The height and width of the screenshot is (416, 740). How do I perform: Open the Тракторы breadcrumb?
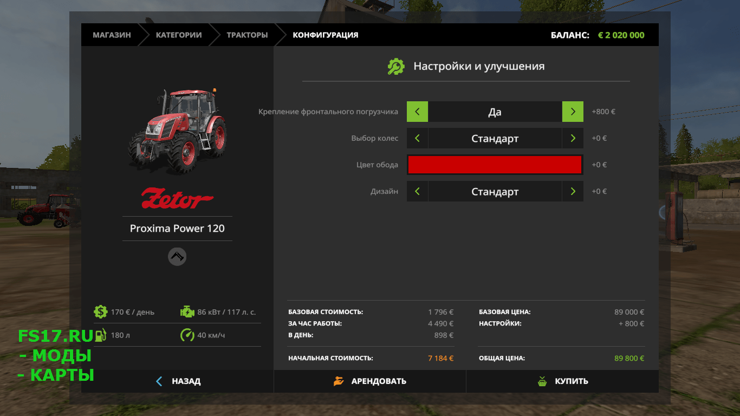pos(247,35)
